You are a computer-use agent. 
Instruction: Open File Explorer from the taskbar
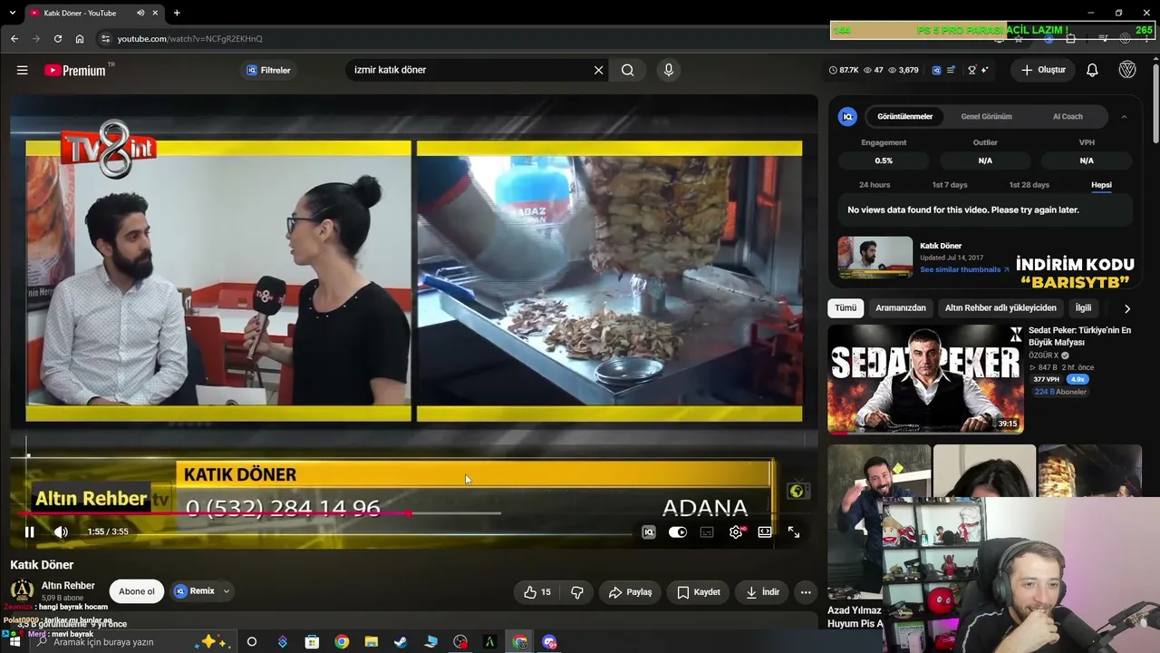371,642
